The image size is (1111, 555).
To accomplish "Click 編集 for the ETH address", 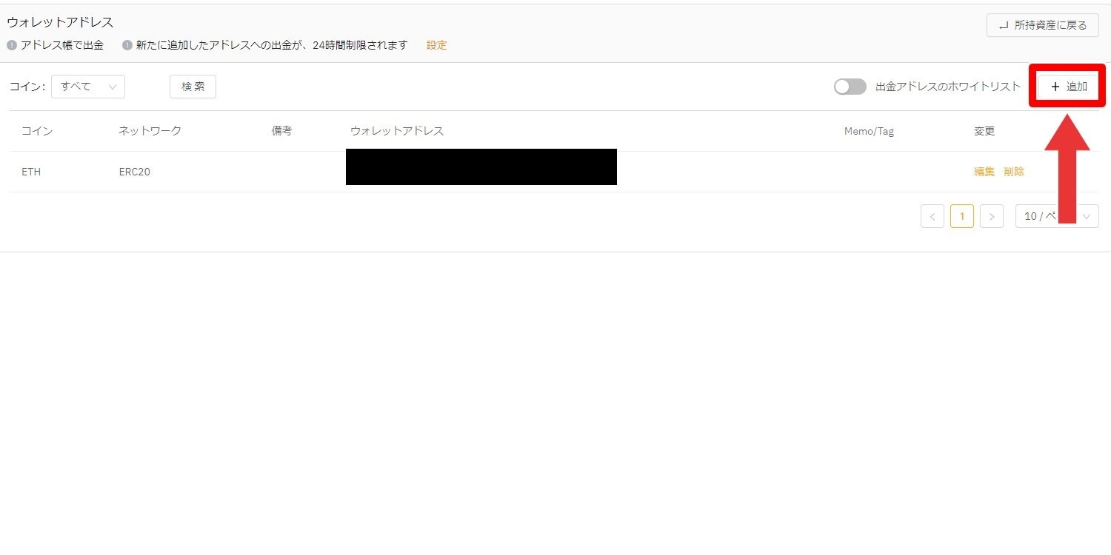I will point(984,172).
